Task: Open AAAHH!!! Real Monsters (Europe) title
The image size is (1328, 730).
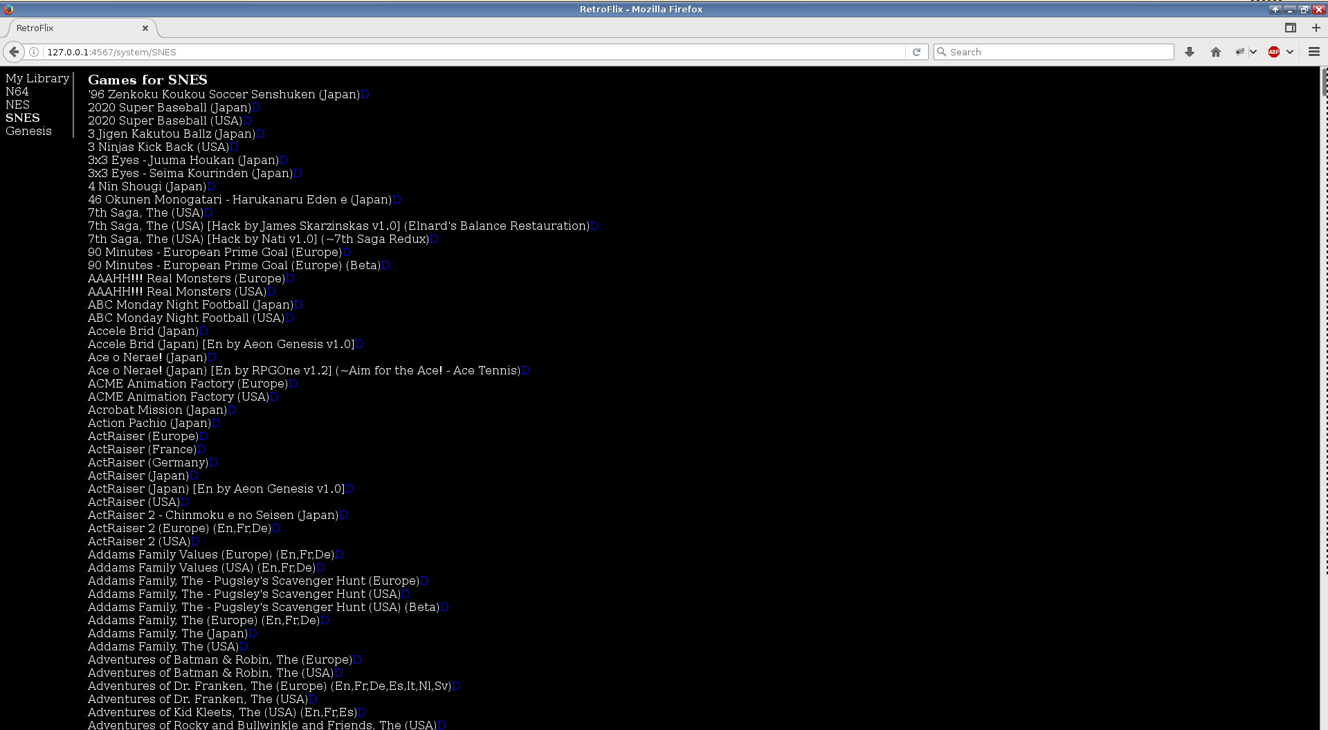Action: (186, 278)
